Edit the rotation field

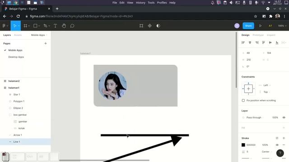250,67
